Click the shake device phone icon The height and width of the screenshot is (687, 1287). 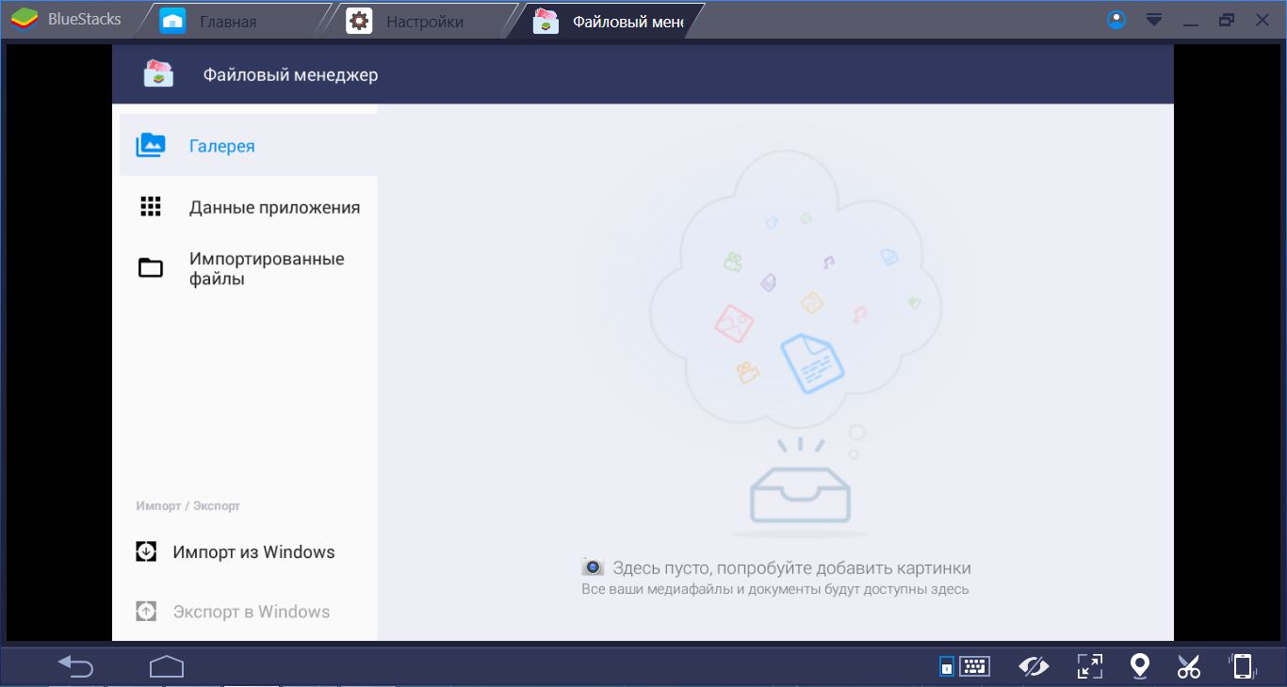click(1243, 666)
